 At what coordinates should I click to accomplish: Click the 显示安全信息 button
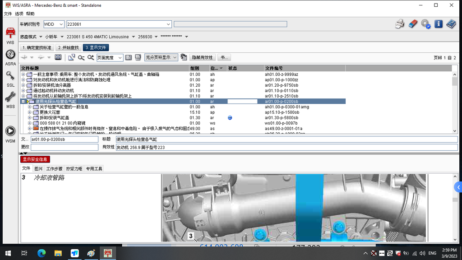click(35, 159)
